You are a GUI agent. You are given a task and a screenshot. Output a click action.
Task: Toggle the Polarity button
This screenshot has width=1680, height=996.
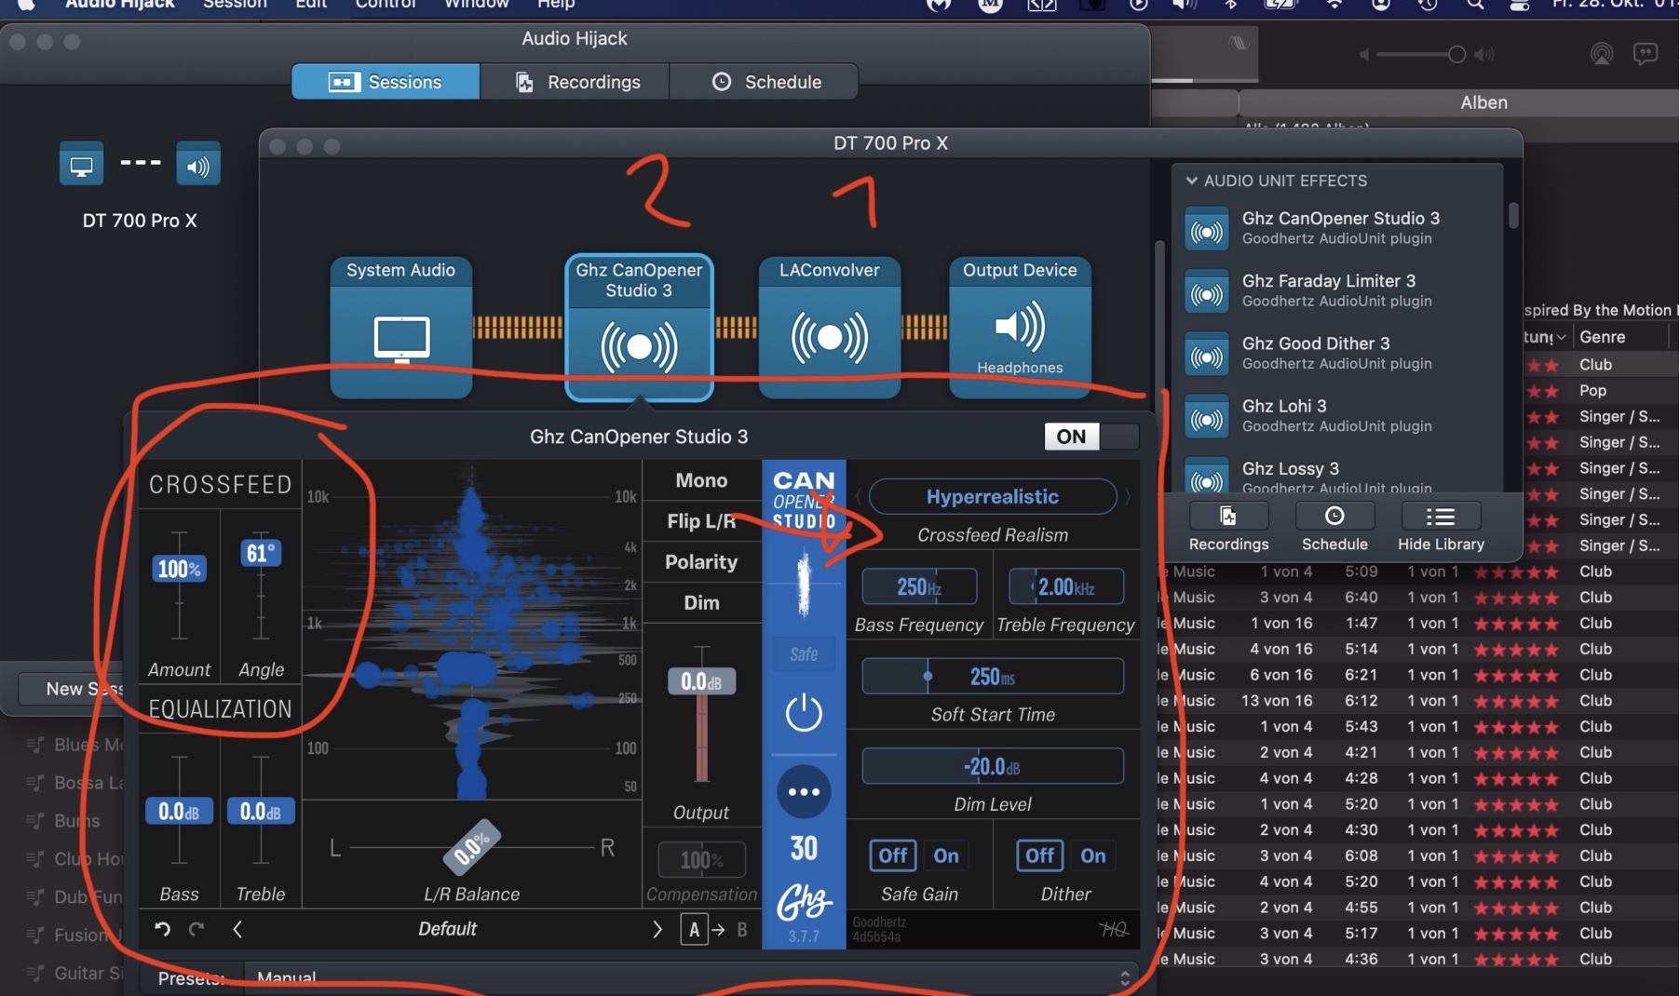(701, 562)
